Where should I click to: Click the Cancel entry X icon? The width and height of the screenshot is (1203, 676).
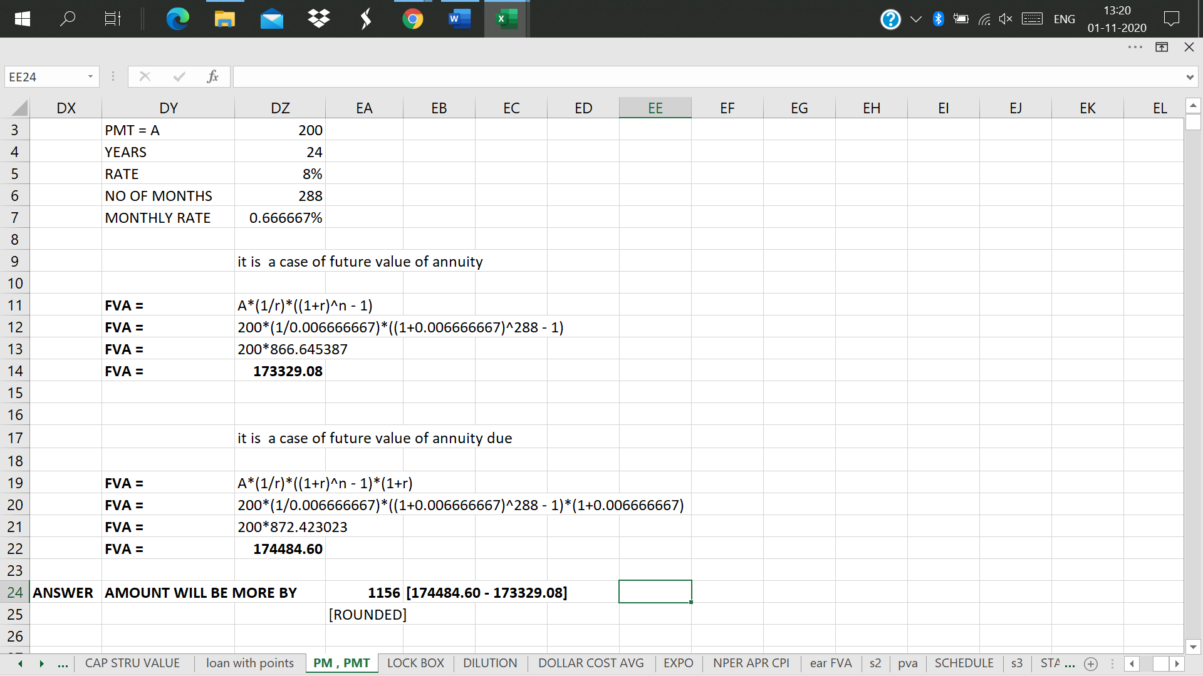[x=145, y=76]
